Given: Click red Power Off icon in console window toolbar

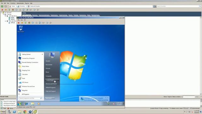Looking at the screenshot, I should tap(19, 23).
